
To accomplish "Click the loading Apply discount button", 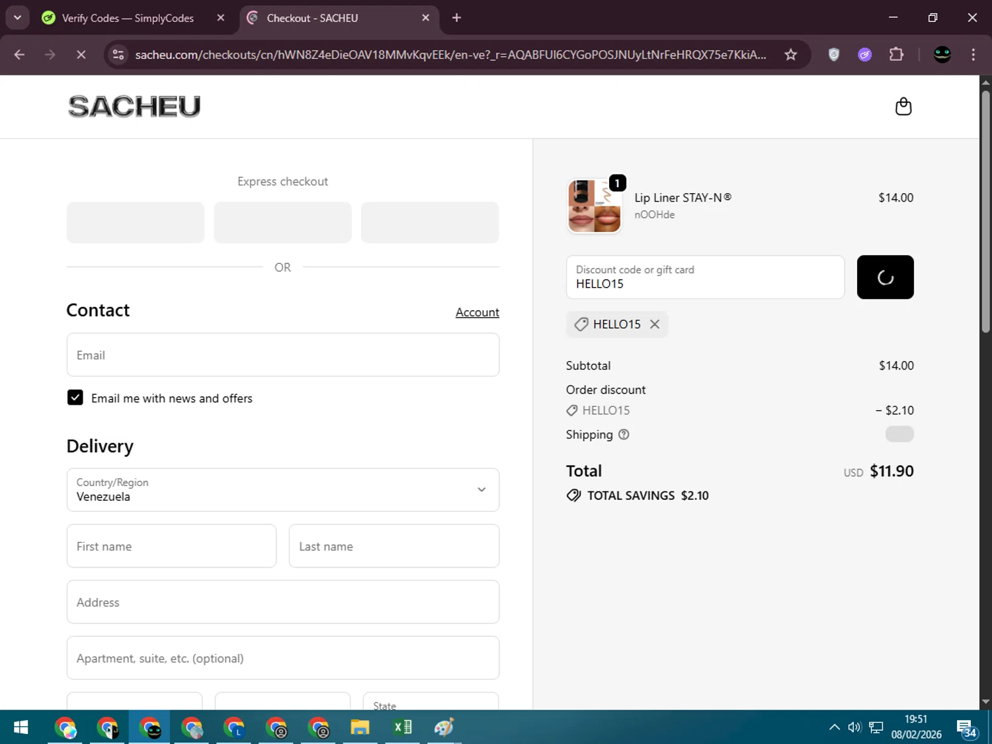I will 886,277.
